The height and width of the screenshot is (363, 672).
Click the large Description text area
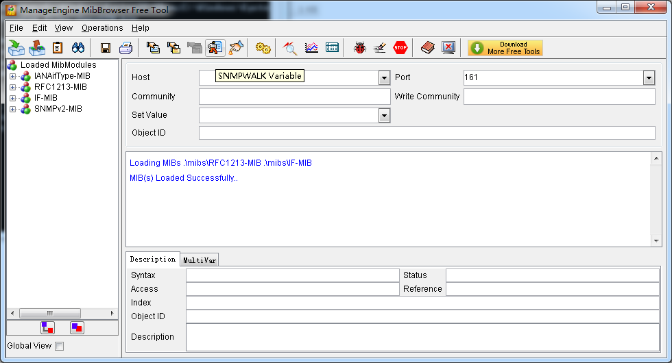422,337
